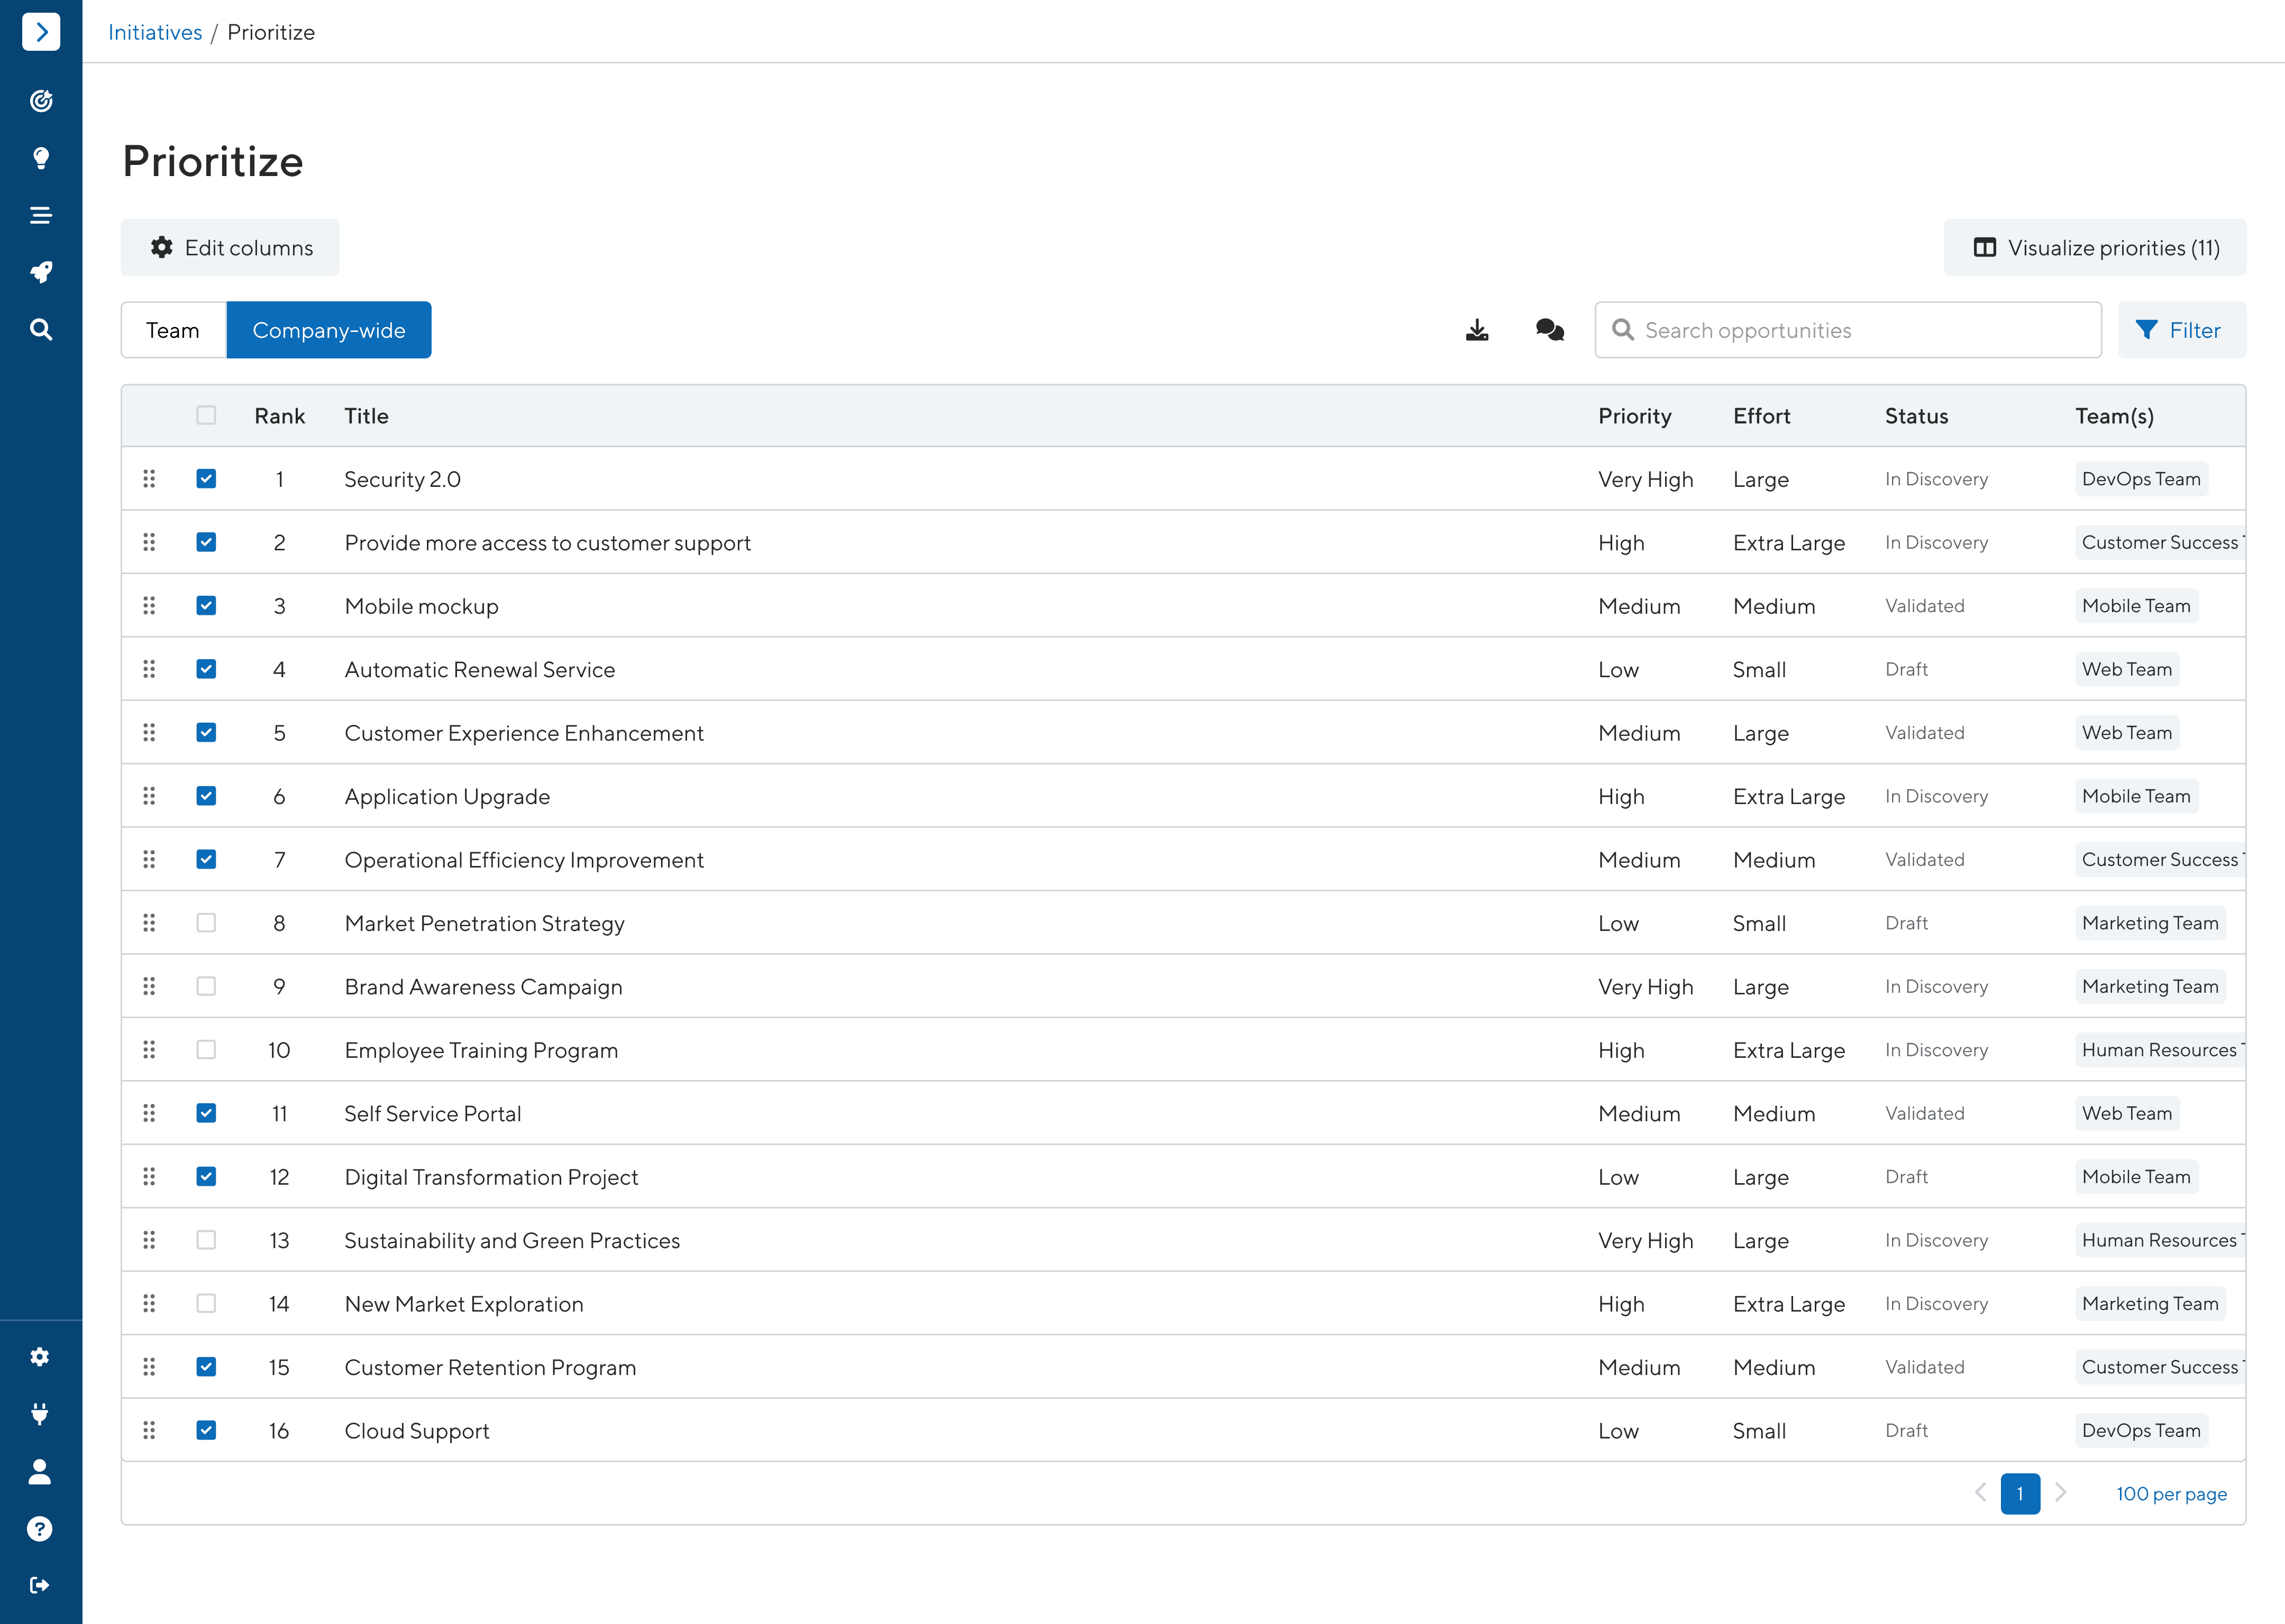Uncheck the Security 2.0 row checkbox

click(206, 479)
